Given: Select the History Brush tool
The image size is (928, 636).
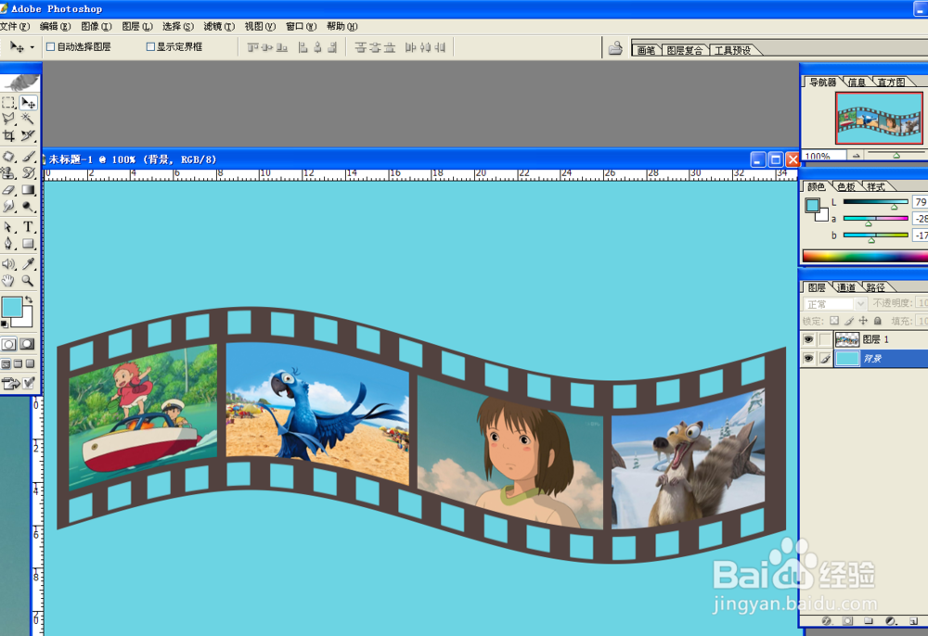Looking at the screenshot, I should pos(28,173).
